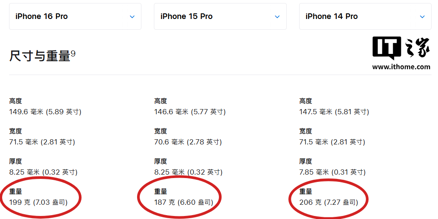Click the chevron arrow beside iPhone 15 Pro

pos(277,17)
